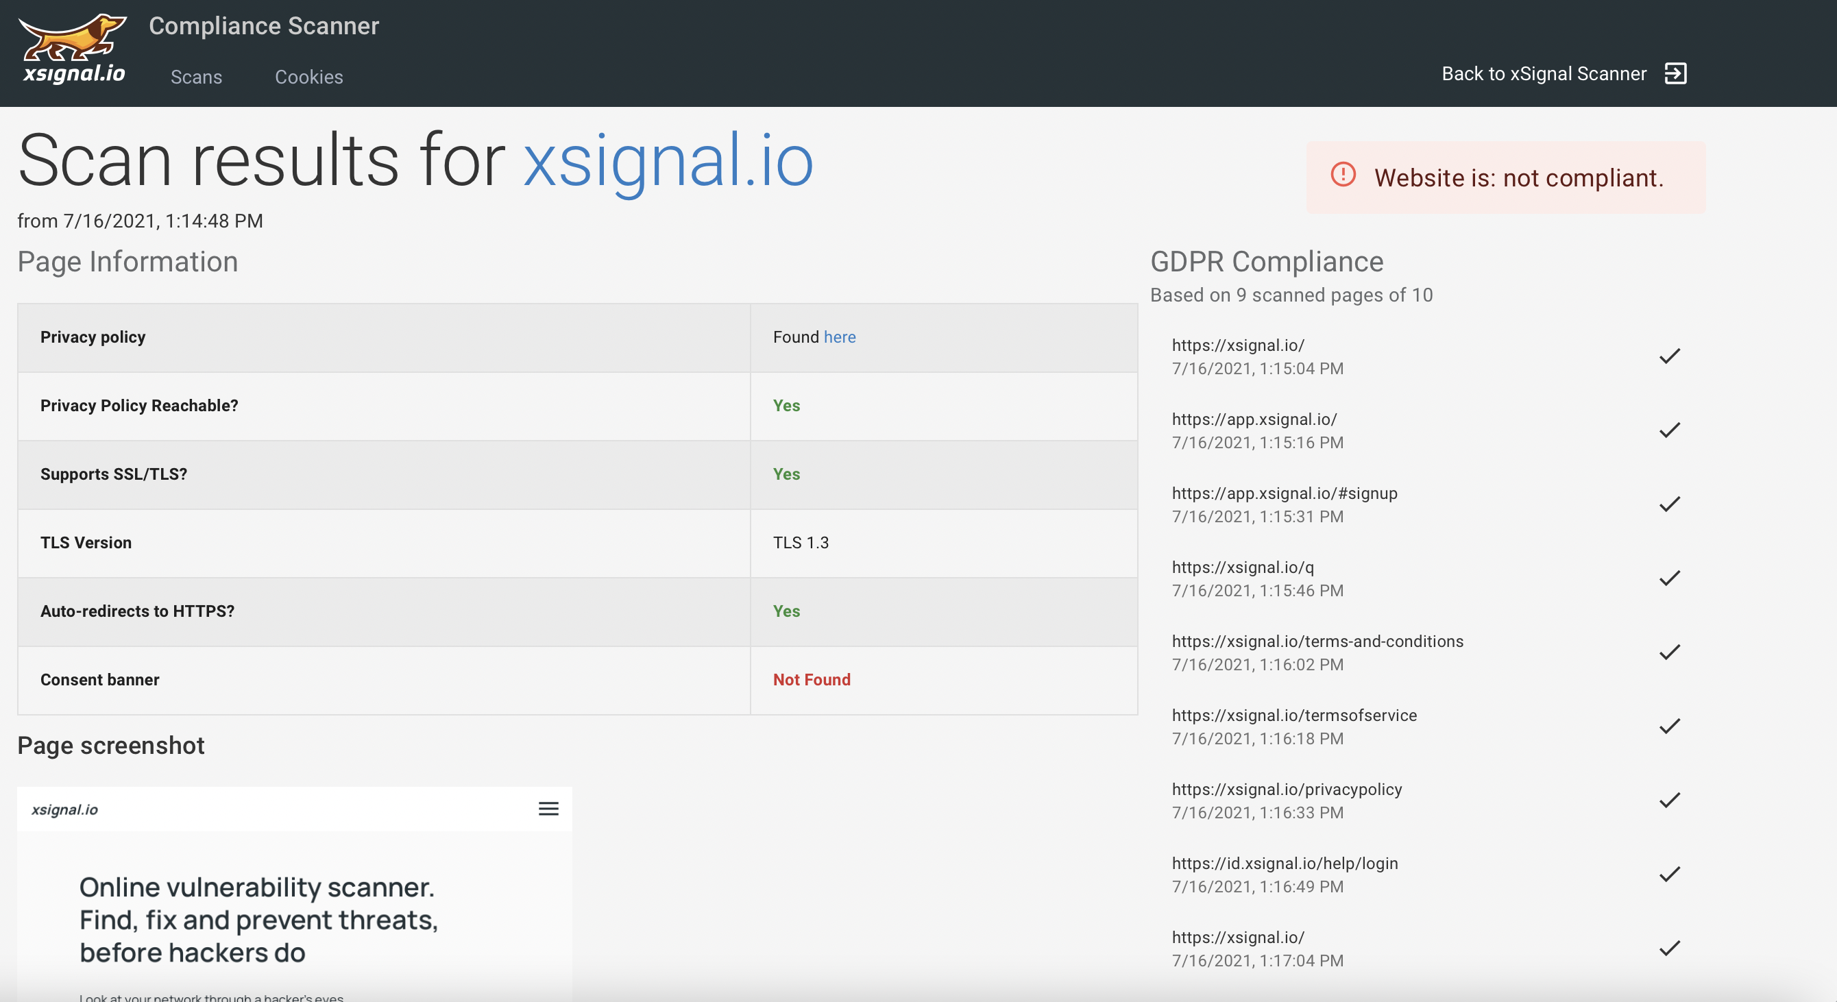Select the Not Found consent banner status
This screenshot has height=1002, width=1837.
(x=812, y=680)
